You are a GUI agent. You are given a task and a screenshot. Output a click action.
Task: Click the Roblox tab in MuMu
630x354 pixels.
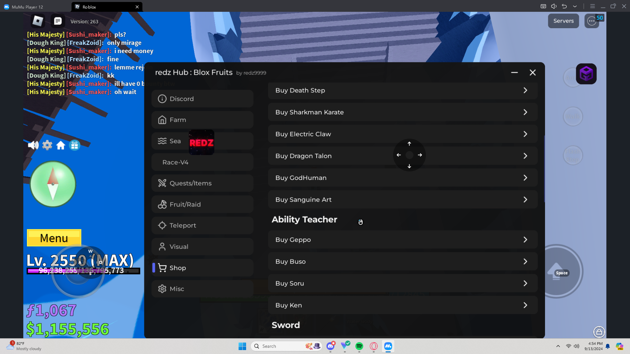tap(107, 7)
